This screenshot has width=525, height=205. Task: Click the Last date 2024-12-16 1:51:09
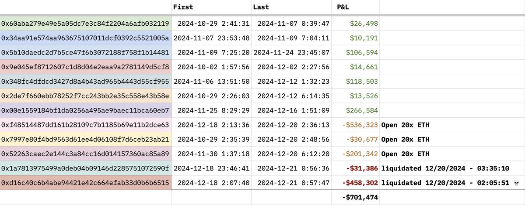click(292, 110)
